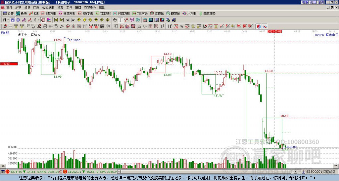Image resolution: width=339 pixels, height=181 pixels.
Task: Open the 客服 customer service link
Action: pyautogui.click(x=305, y=2)
